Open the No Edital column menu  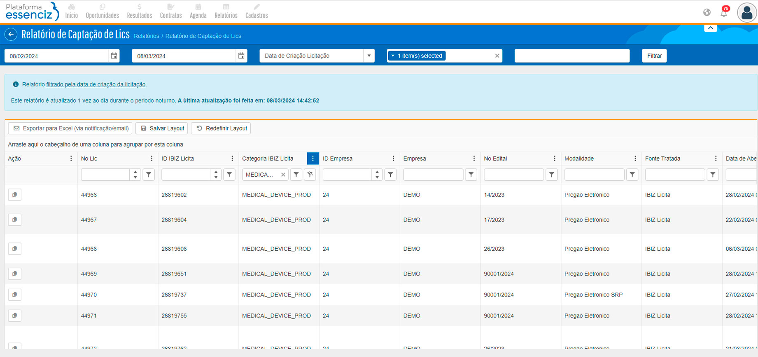pyautogui.click(x=555, y=159)
